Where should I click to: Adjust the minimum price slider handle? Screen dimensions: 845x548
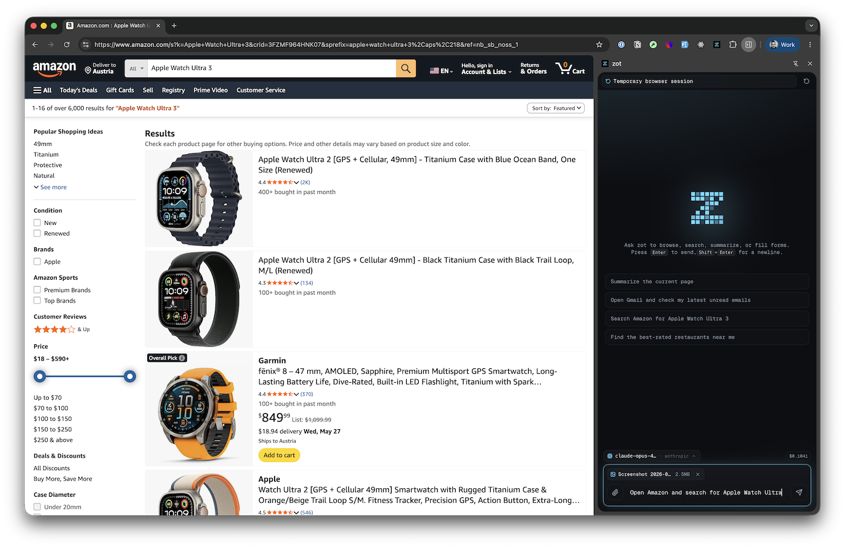(x=40, y=377)
